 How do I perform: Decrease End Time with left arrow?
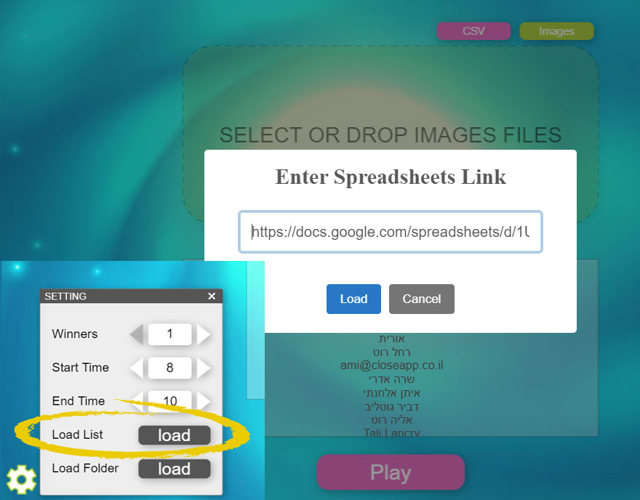[137, 400]
